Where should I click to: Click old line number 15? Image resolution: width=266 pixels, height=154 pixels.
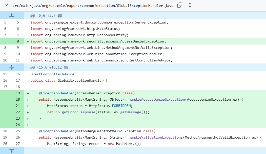[x=5, y=74]
